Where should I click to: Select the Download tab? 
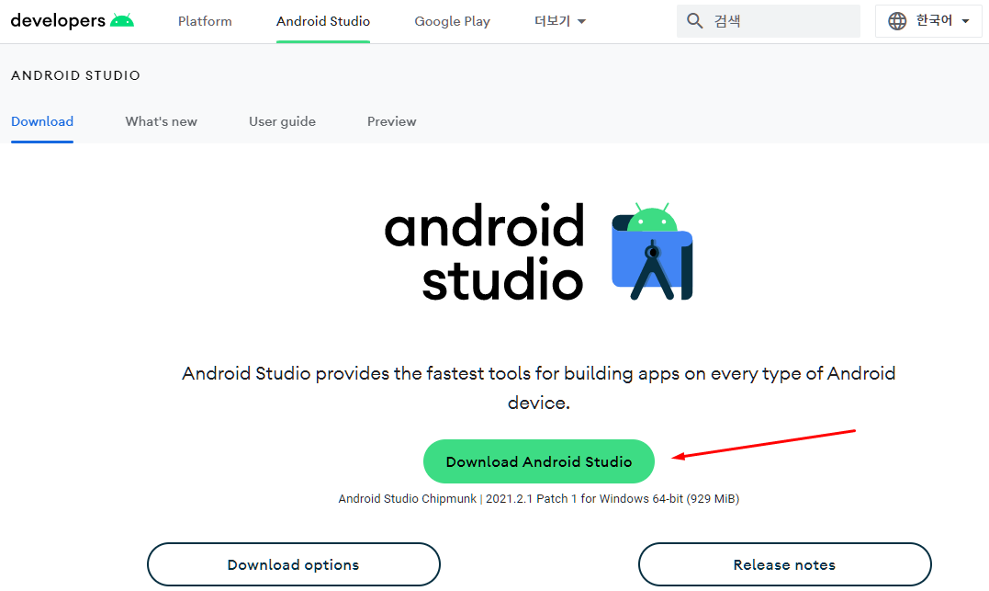click(42, 121)
